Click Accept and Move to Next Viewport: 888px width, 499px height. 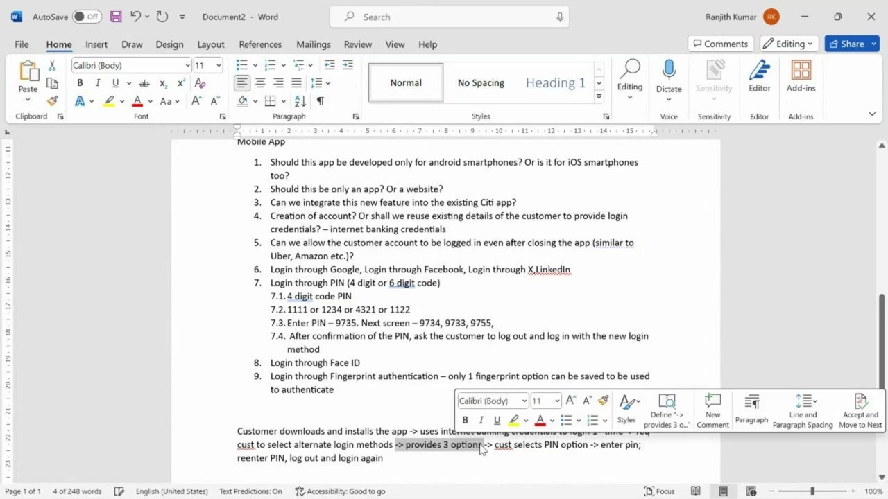860,411
